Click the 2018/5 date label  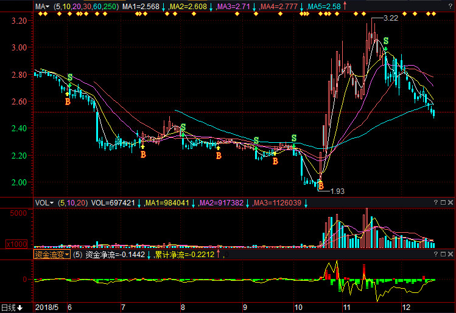click(x=47, y=308)
